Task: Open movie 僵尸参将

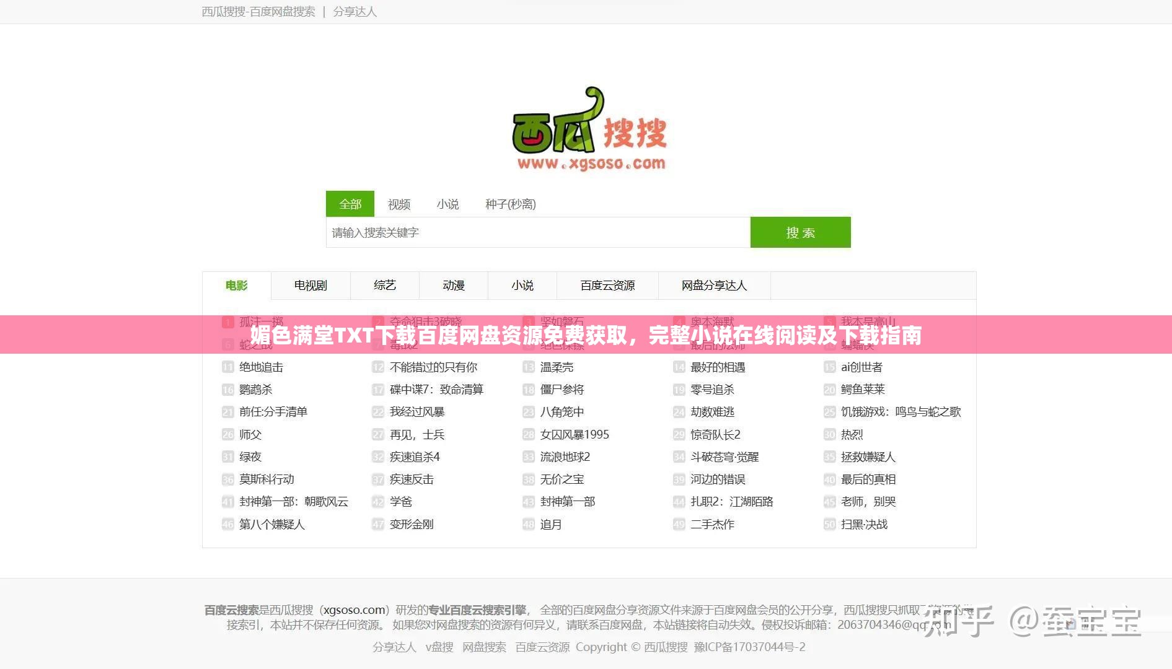Action: [x=562, y=390]
